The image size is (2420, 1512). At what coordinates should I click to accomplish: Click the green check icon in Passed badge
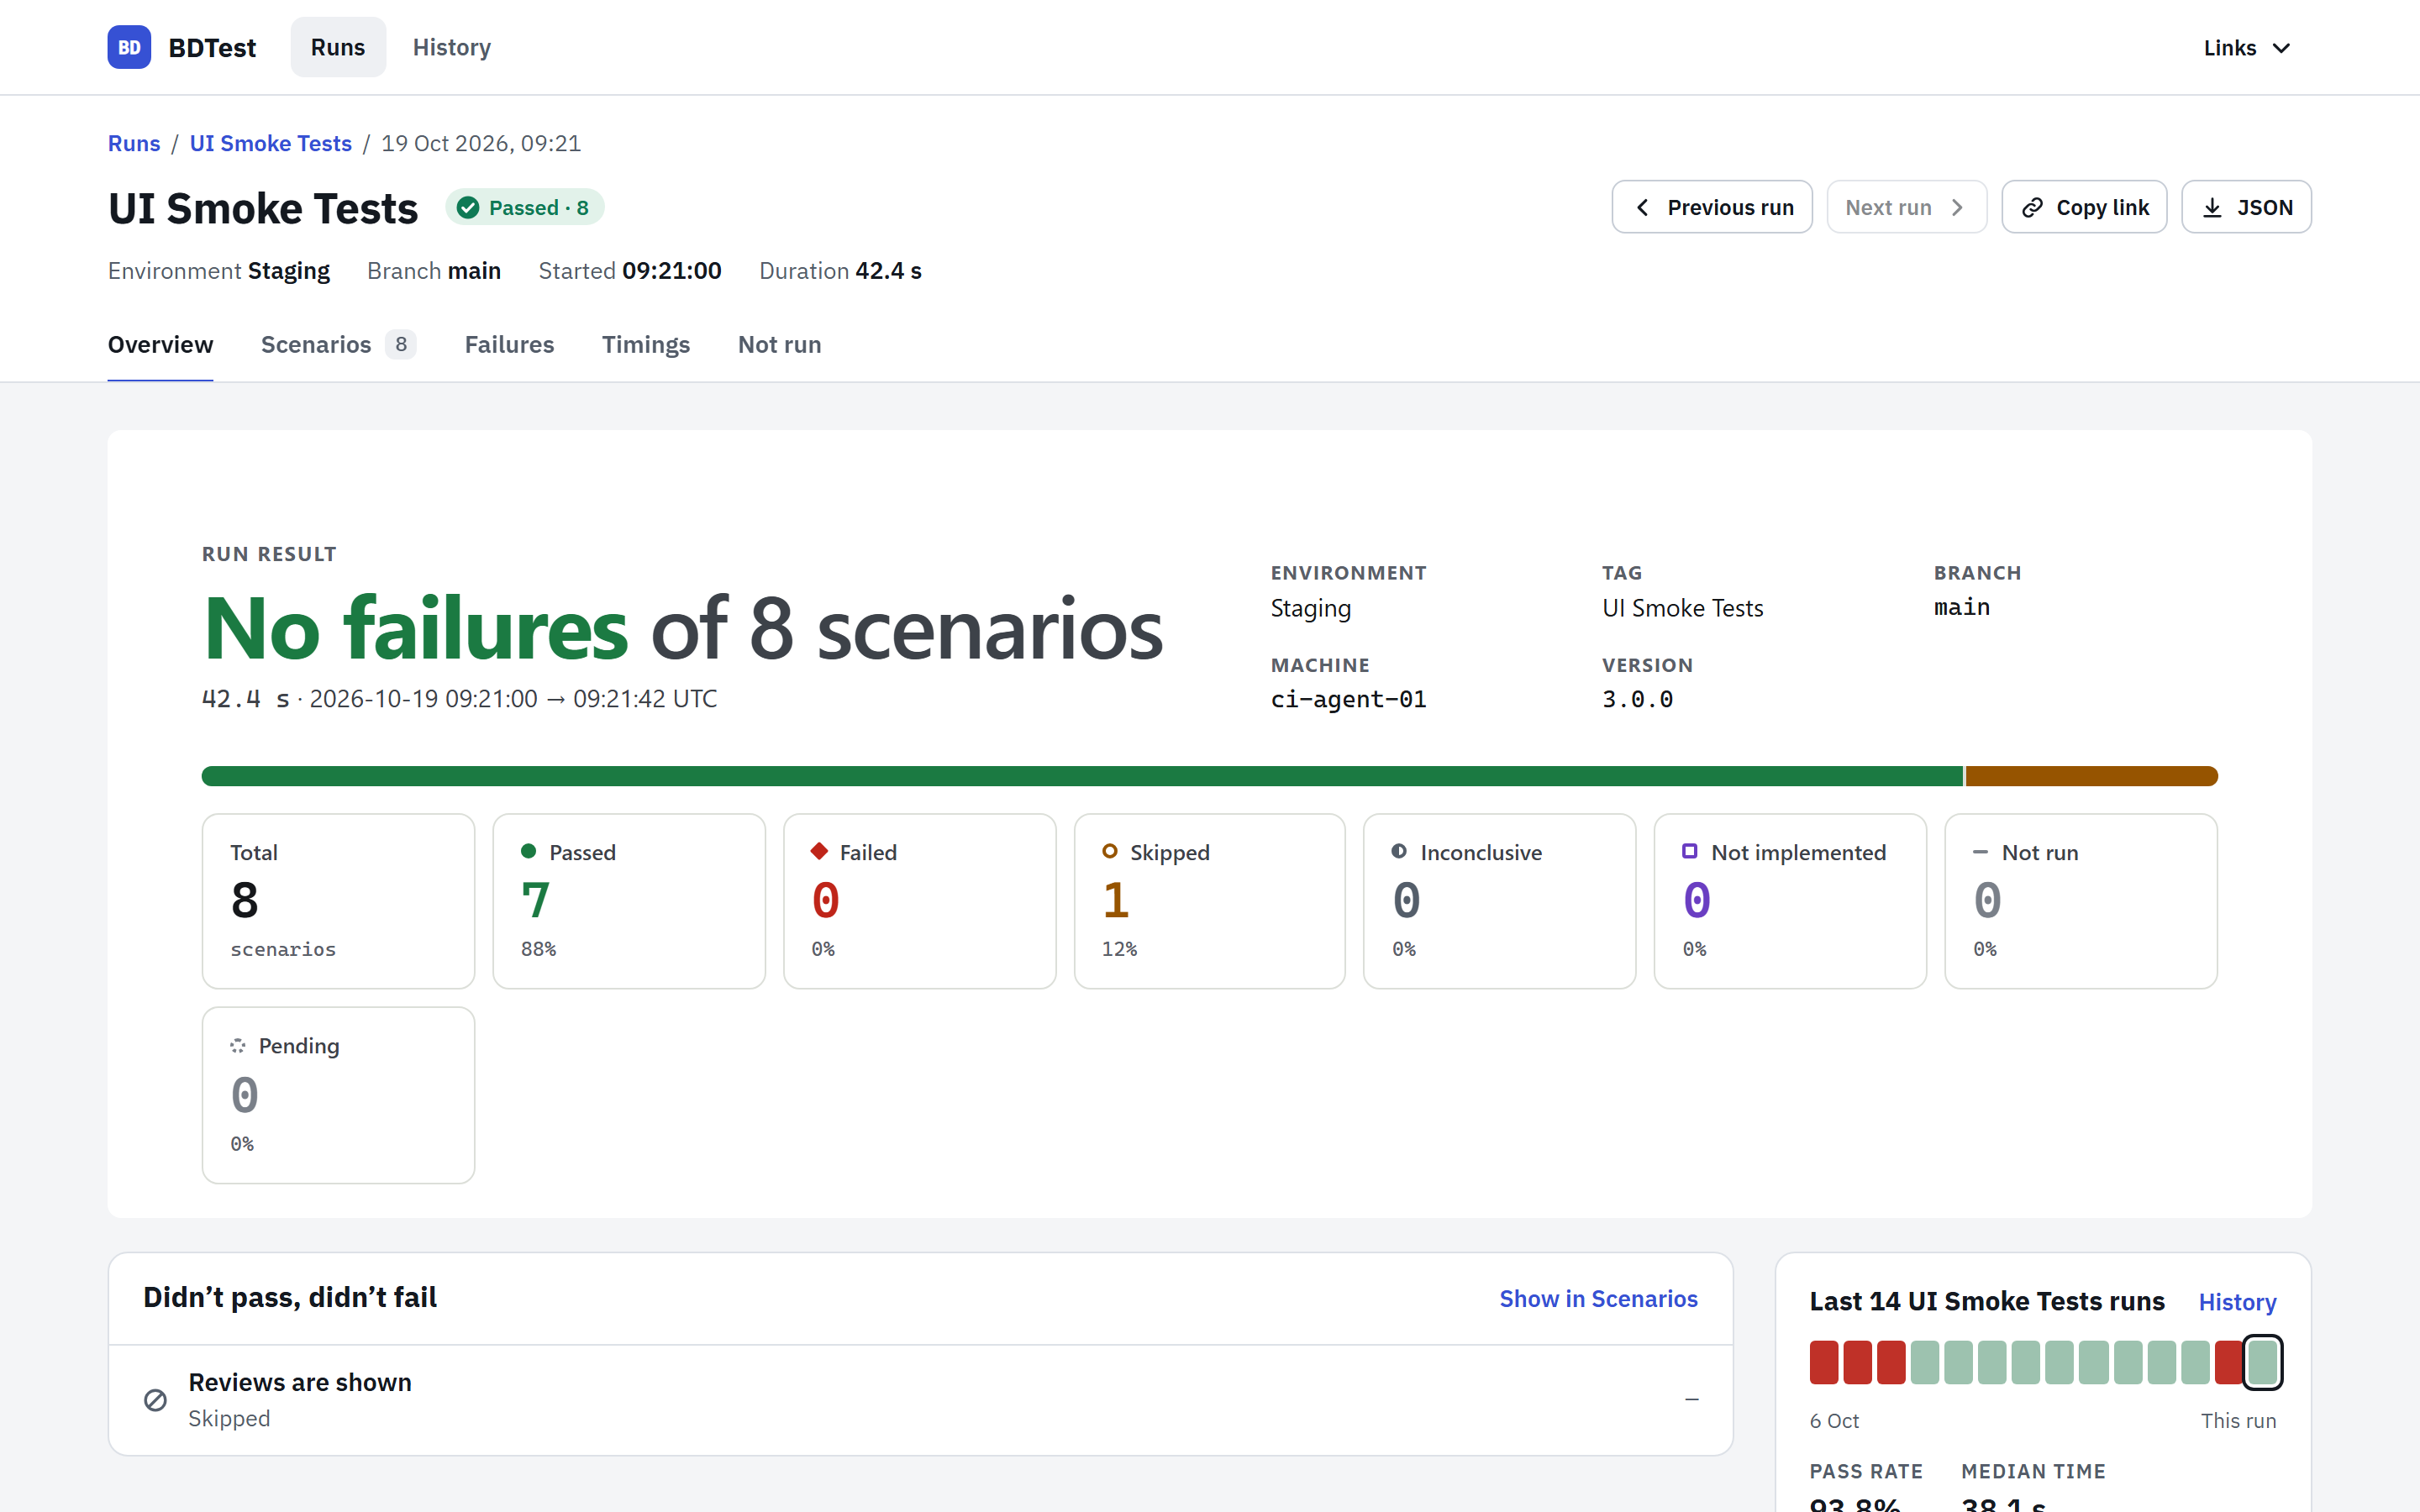point(468,208)
